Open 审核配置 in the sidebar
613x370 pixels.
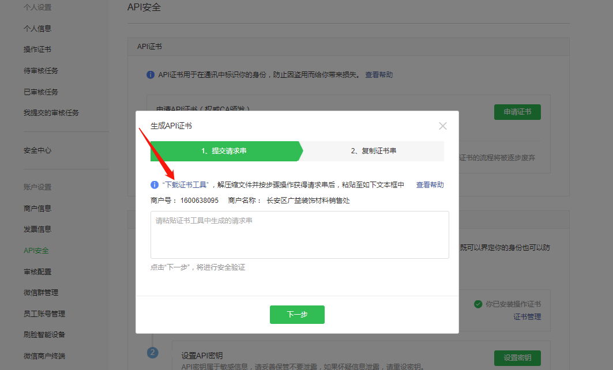(x=37, y=271)
